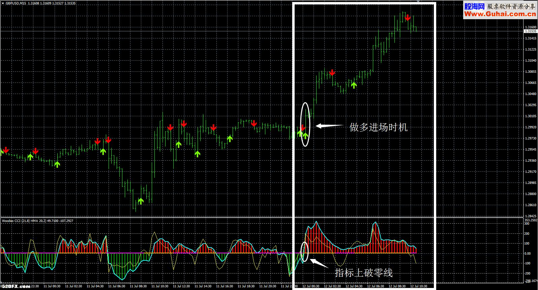This screenshot has height=290, width=538.
Task: Click the chart shift triangle marker on top edge
Action: [418, 1]
